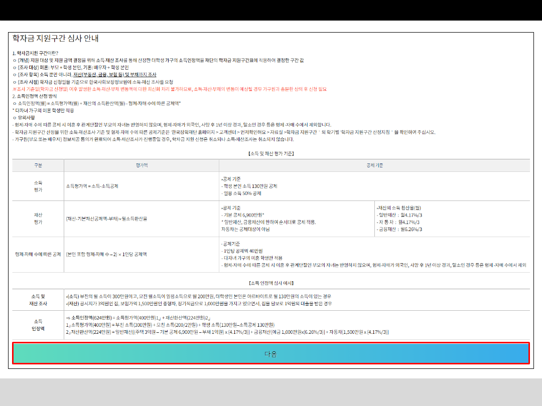Select the 소득 및 재산 조사 row label
Viewport: 542px width, 406px height.
coord(38,300)
